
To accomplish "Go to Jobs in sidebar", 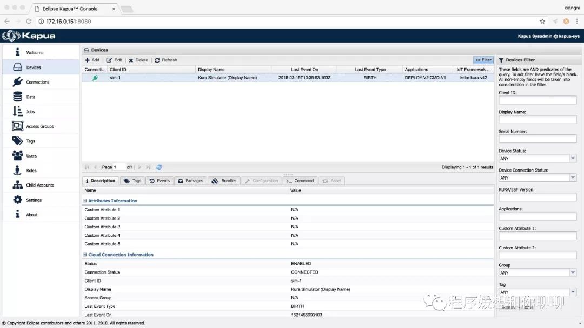I will [x=41, y=112].
